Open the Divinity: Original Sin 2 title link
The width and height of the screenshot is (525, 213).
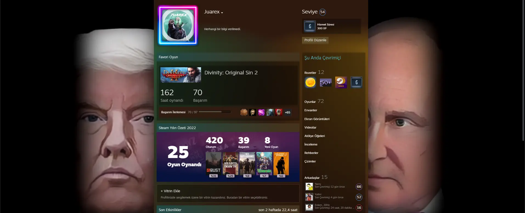click(x=231, y=73)
